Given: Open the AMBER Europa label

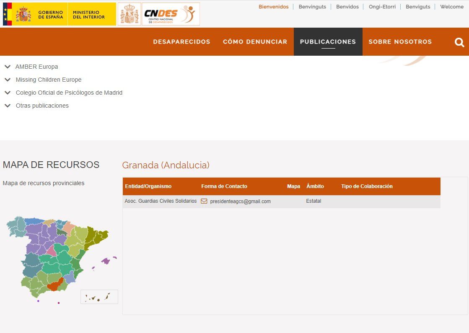Looking at the screenshot, I should (37, 67).
